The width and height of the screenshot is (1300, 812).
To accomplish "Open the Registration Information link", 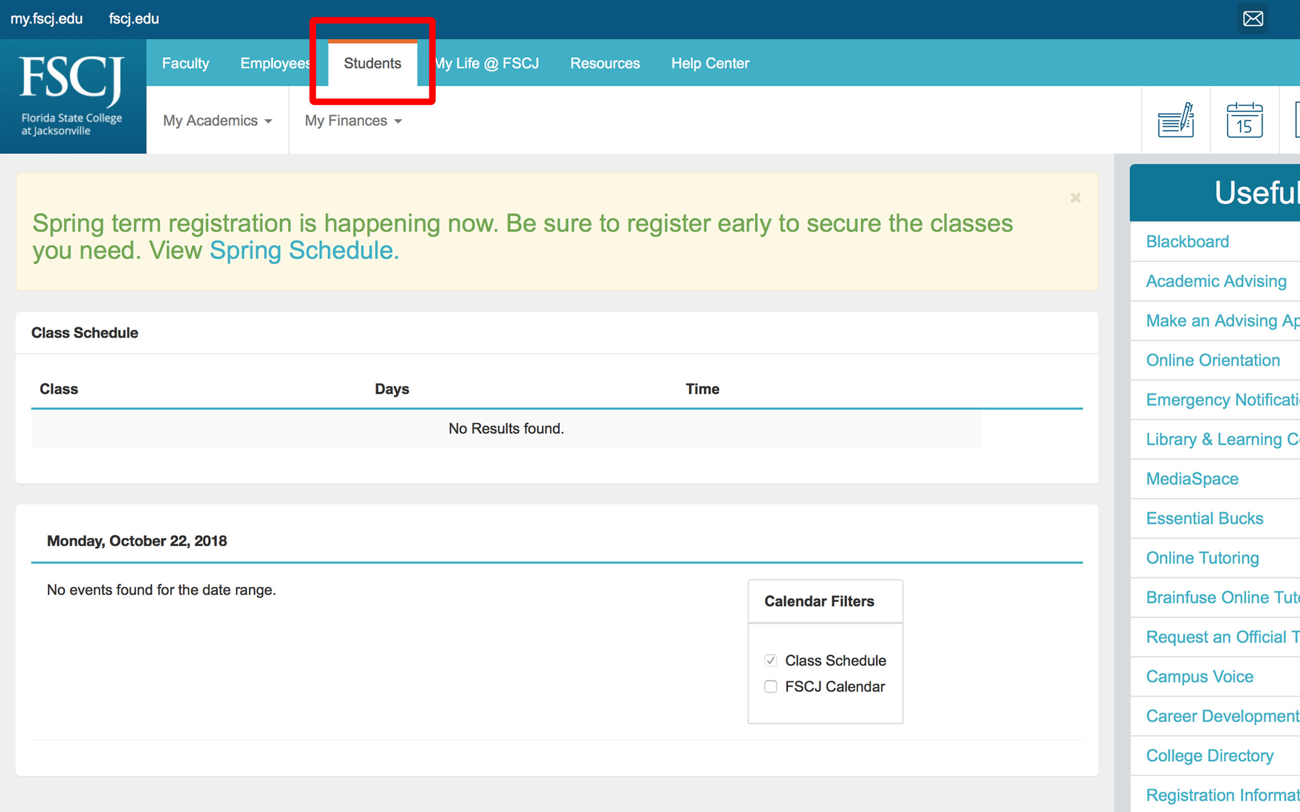I will 1223,795.
